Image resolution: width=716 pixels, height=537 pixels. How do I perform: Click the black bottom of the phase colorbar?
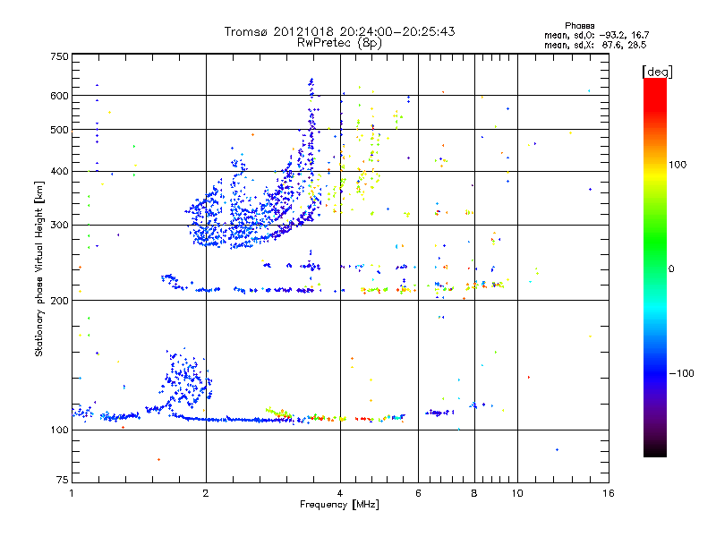(655, 450)
